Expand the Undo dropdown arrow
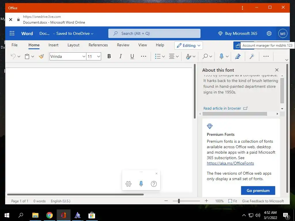The width and height of the screenshot is (295, 221). [x=19, y=57]
